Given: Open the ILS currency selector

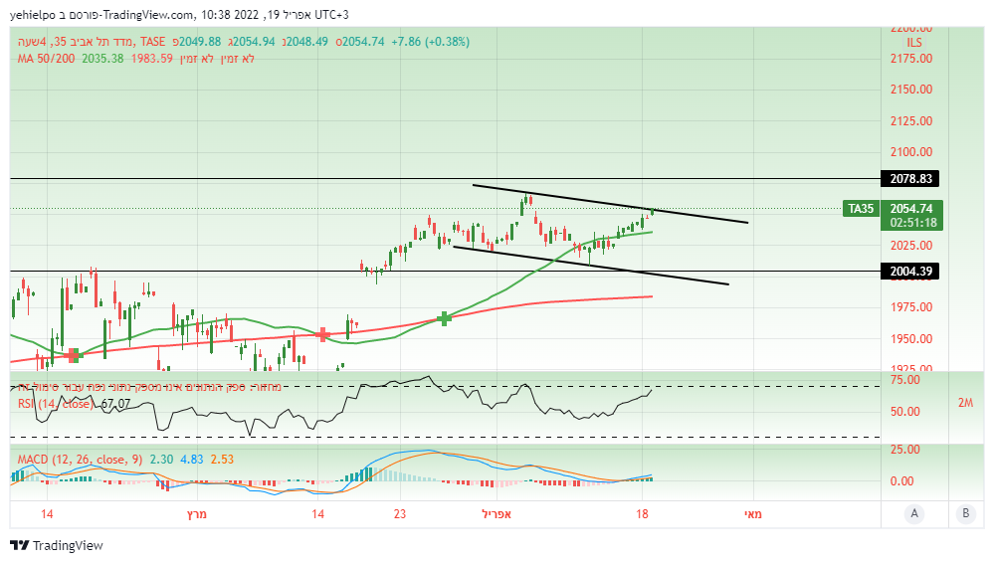Looking at the screenshot, I should pos(914,43).
